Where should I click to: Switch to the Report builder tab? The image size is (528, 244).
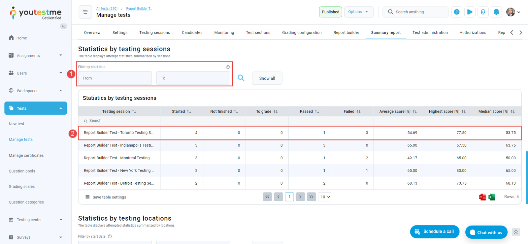[346, 33]
